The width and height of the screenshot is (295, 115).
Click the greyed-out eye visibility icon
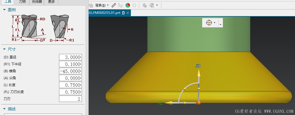tap(145, 5)
